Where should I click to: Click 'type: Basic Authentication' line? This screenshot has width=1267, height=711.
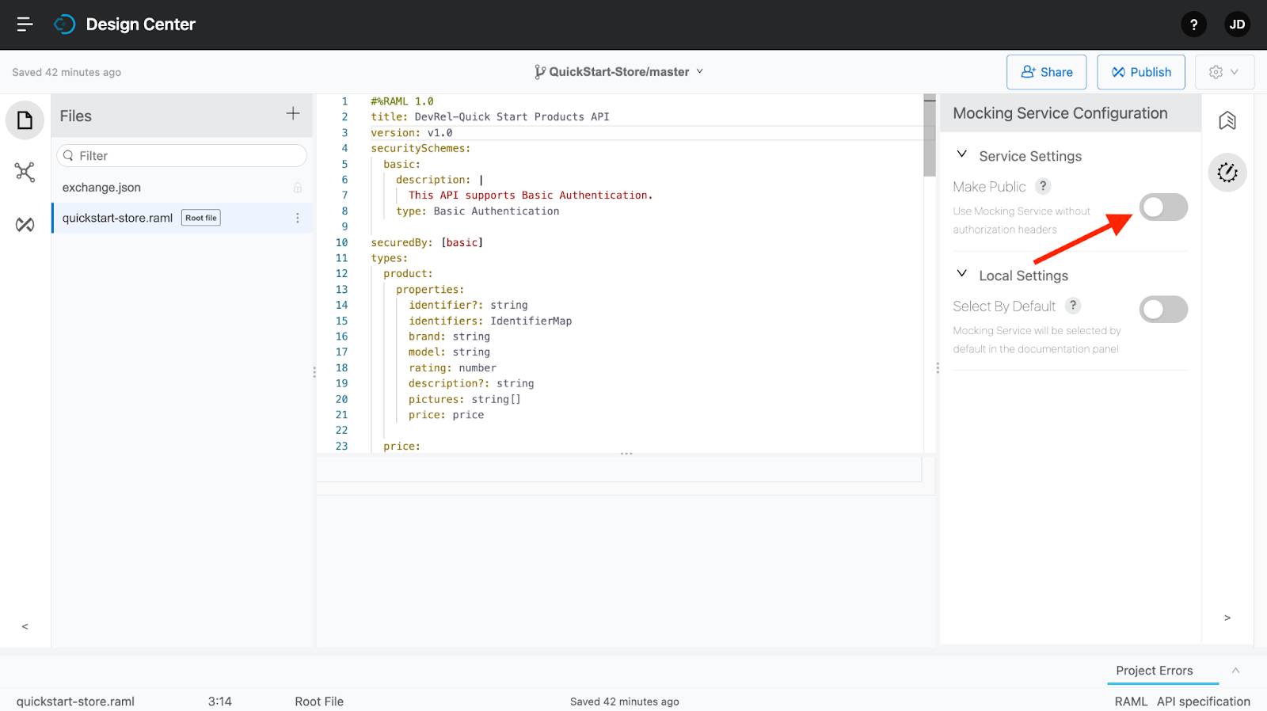pos(478,211)
